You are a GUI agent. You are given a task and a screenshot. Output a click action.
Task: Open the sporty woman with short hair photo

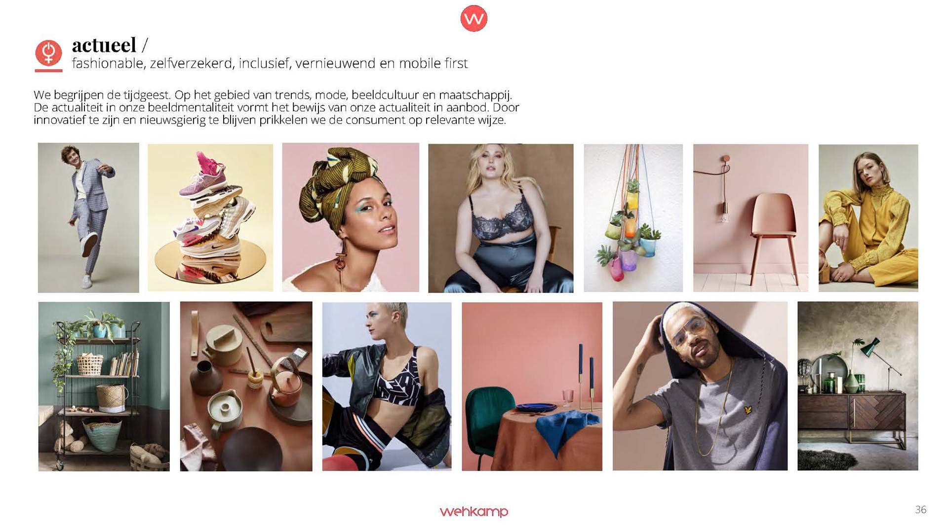point(387,387)
